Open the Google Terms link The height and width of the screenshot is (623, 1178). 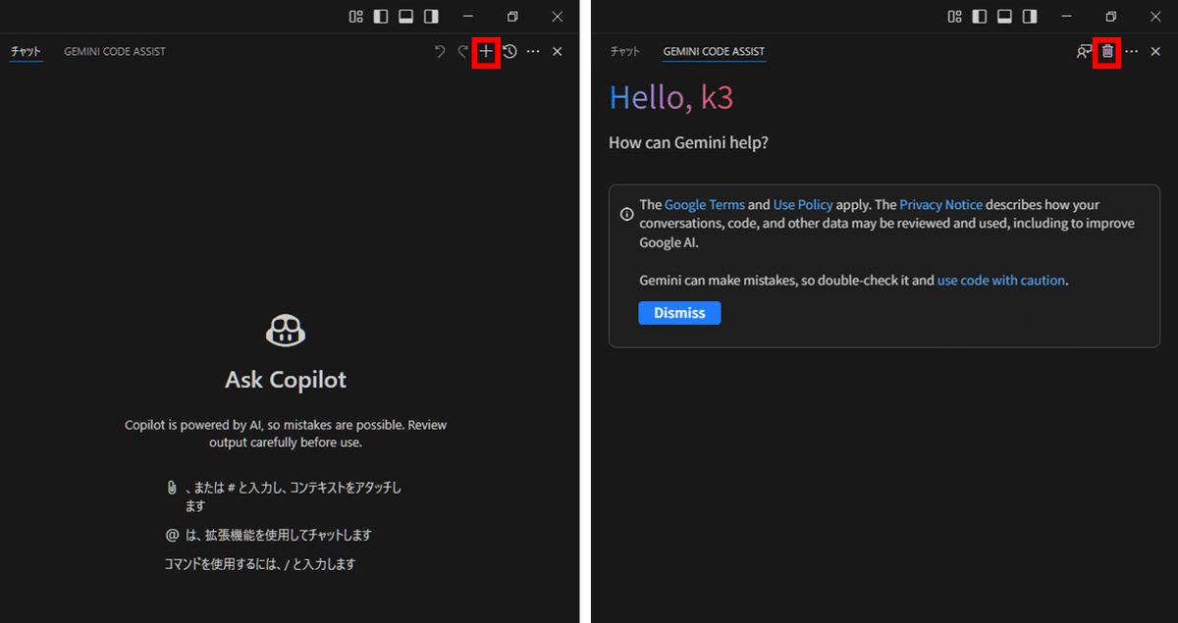click(704, 205)
